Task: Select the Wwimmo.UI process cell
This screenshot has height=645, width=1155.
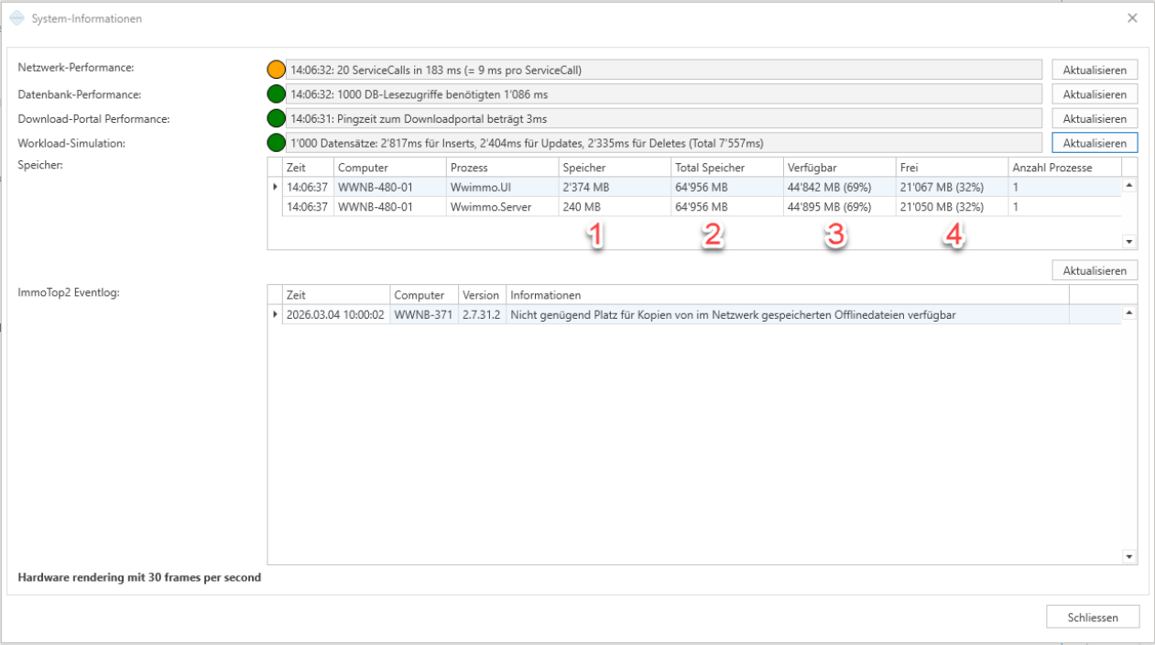Action: pos(502,187)
